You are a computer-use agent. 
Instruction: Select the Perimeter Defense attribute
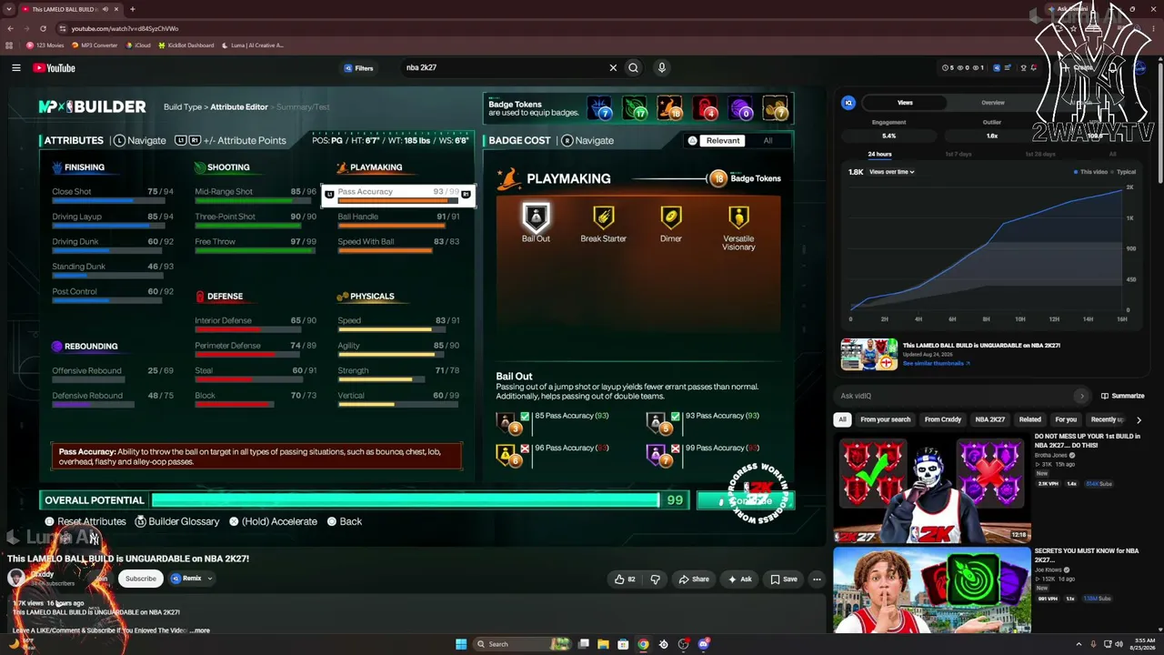click(256, 348)
